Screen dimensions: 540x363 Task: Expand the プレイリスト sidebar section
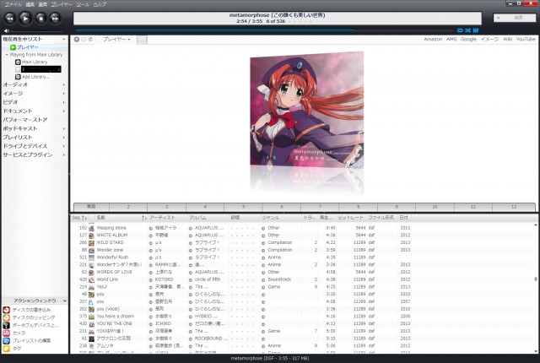tap(35, 138)
